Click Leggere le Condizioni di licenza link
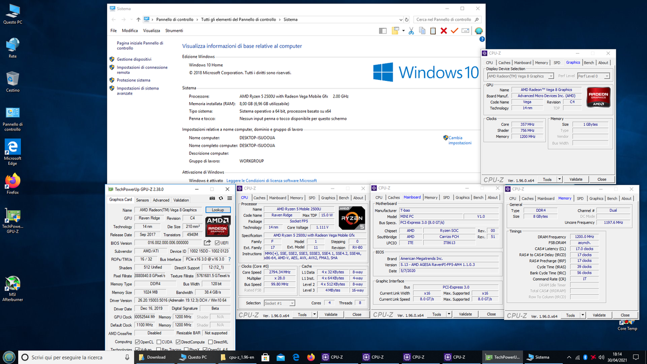Screen dimensions: 647x364 [271, 180]
